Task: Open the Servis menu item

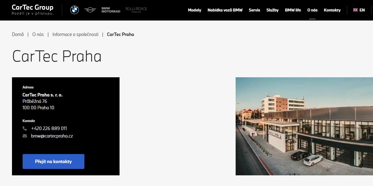Action: 254,10
